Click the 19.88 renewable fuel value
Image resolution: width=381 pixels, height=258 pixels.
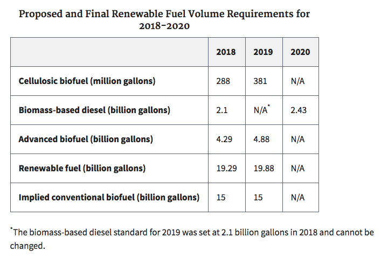point(264,169)
